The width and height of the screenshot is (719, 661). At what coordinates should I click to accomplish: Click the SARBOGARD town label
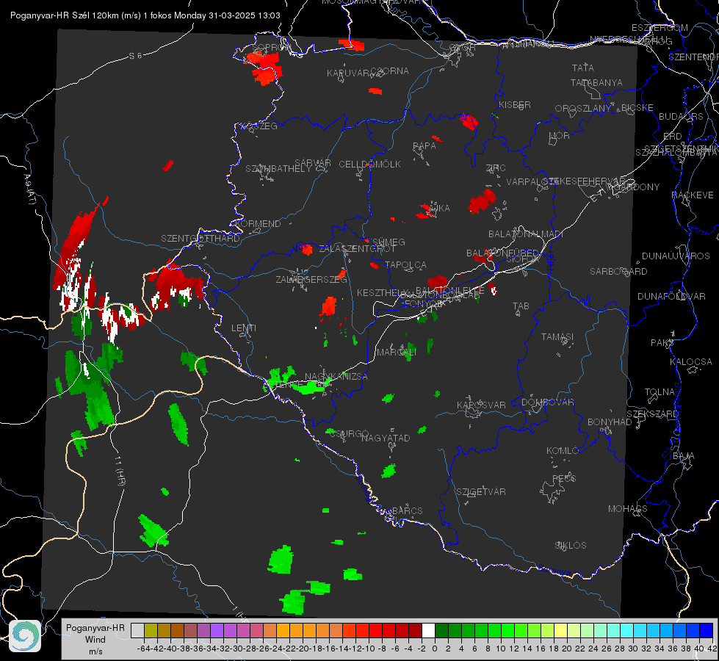(618, 272)
